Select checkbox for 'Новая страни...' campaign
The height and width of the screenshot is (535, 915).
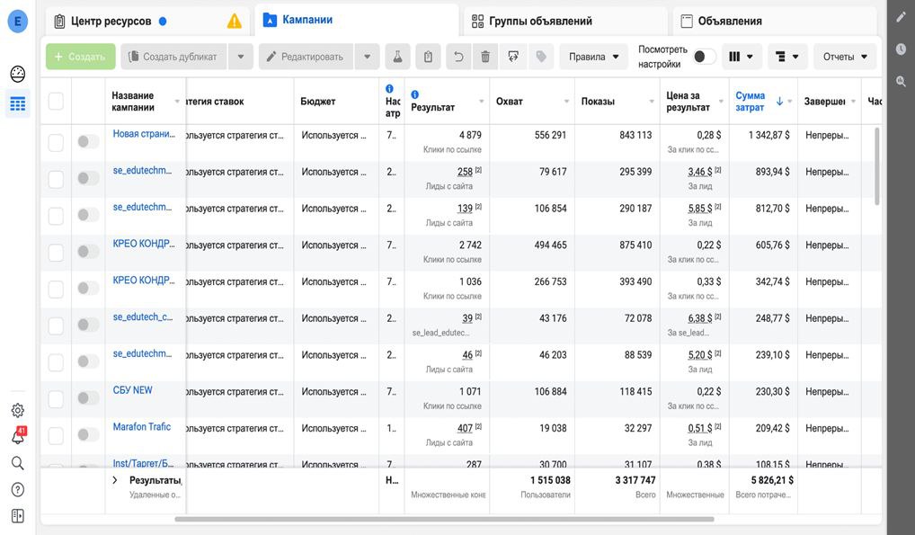(56, 142)
